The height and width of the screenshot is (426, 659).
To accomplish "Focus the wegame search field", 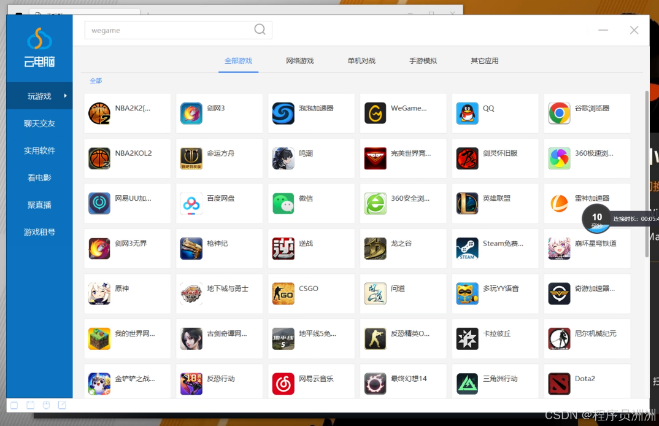I will (x=178, y=30).
